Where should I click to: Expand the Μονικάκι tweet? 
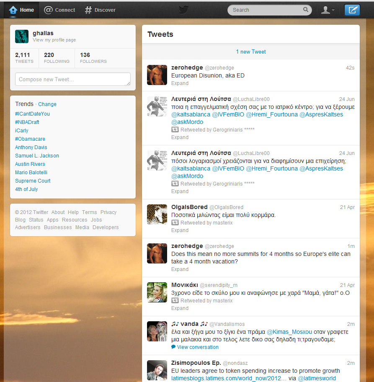180,308
